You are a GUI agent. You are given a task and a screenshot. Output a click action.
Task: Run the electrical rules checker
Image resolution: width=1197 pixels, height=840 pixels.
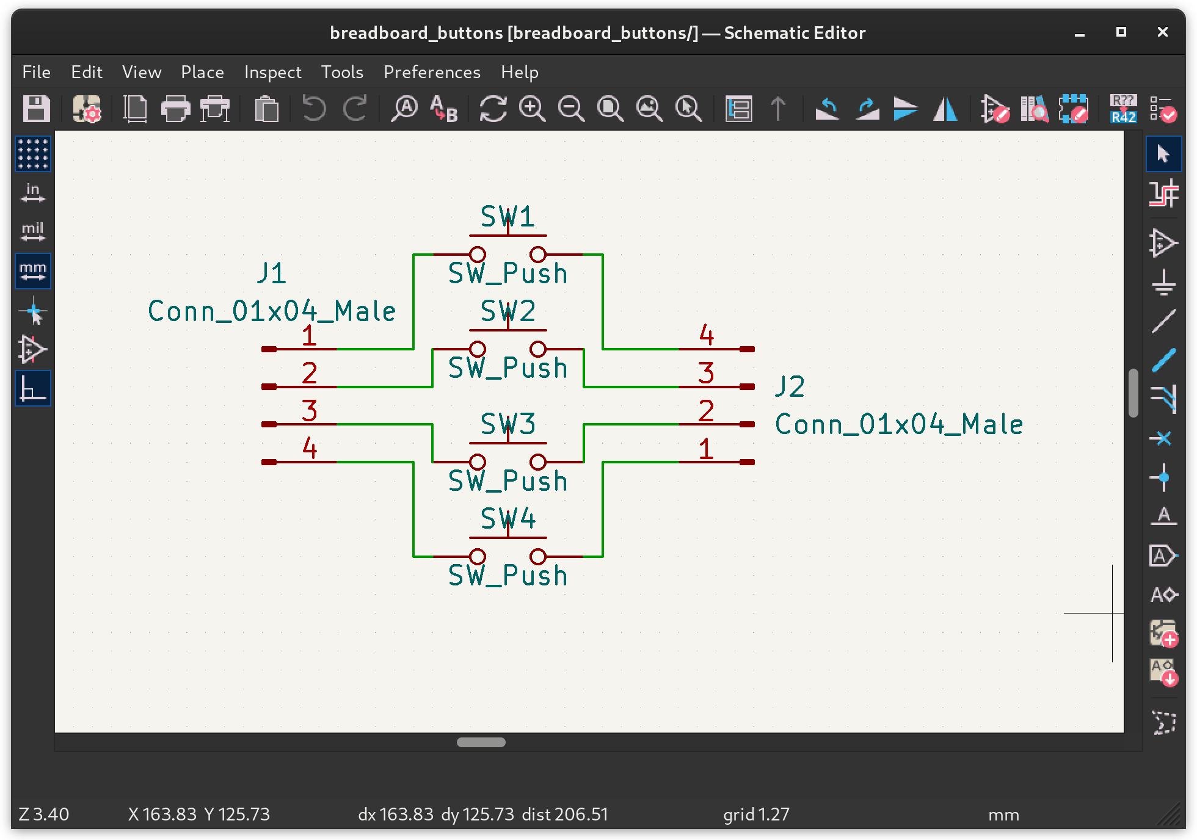click(x=1164, y=109)
